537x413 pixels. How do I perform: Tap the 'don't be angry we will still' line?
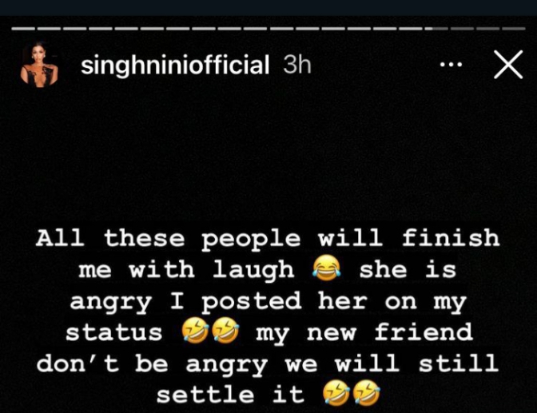268,363
